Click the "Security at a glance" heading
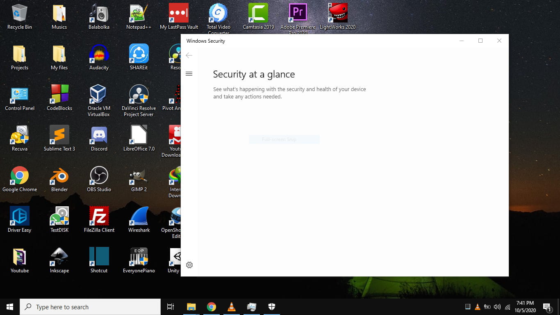The image size is (560, 315). (x=254, y=74)
